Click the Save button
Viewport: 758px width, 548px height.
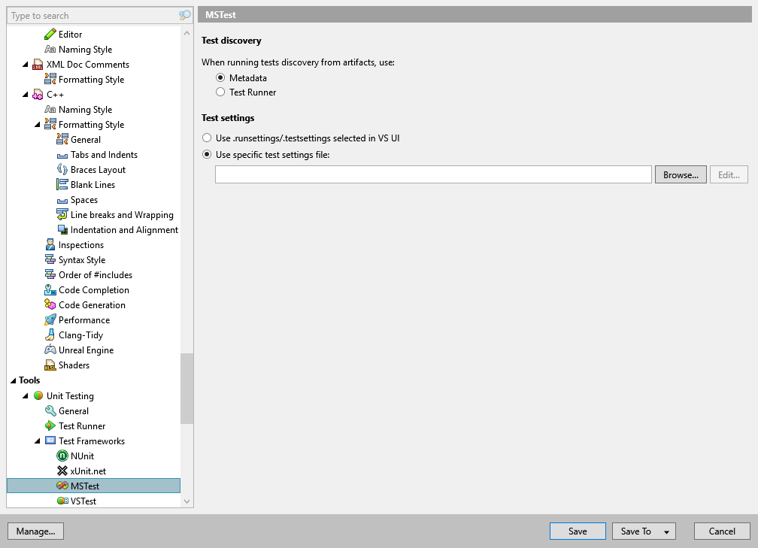point(578,531)
